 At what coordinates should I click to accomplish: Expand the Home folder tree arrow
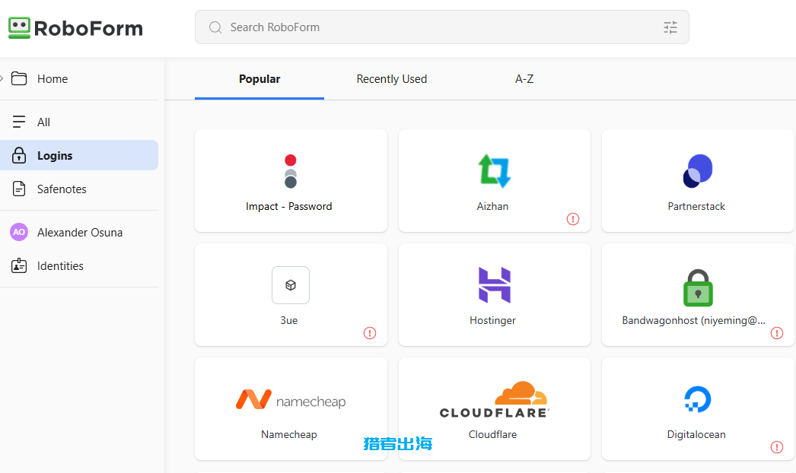point(2,78)
